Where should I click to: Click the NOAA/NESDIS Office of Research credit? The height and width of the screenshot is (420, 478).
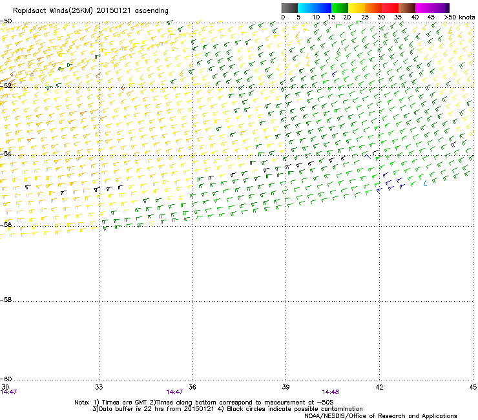point(380,416)
